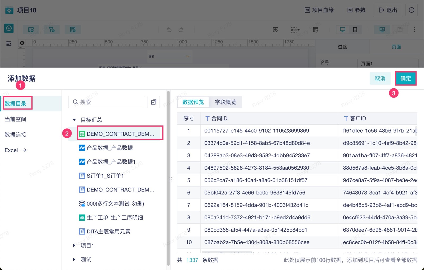Toggle the eye visibility icon by the ruler
The image size is (424, 270).
pos(22,43)
